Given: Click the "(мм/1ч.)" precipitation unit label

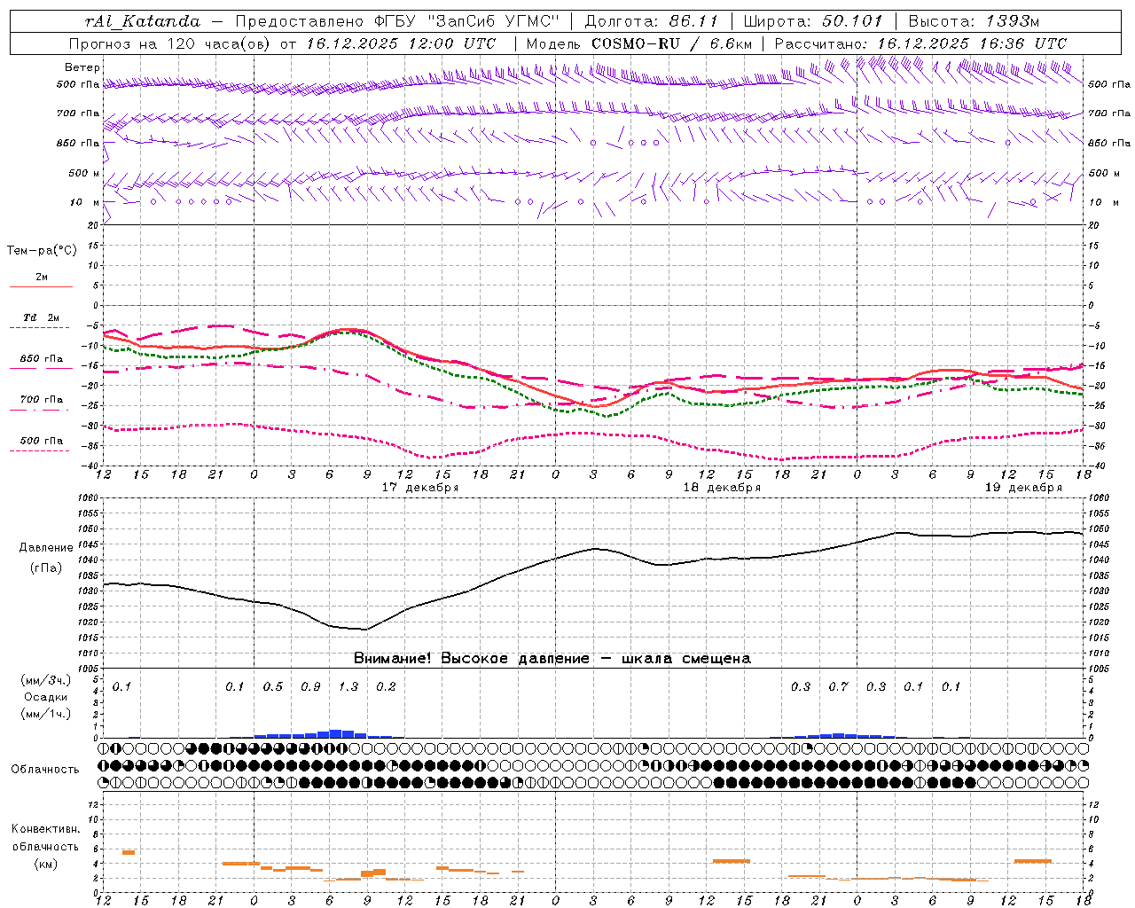Looking at the screenshot, I should 45,714.
